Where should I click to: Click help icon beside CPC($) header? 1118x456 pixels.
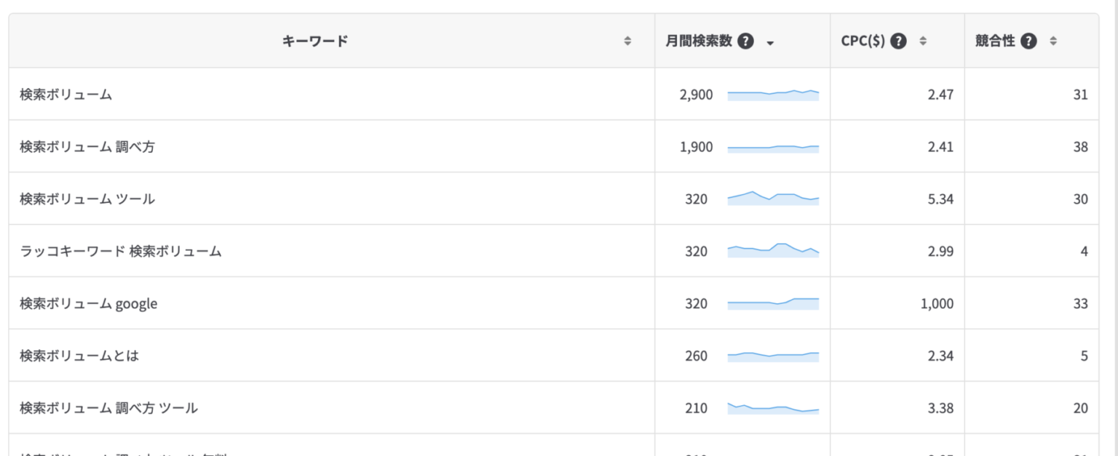(899, 41)
